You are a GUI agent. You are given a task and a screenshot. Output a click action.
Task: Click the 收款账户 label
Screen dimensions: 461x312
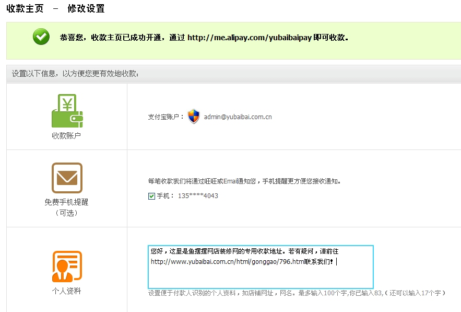(x=66, y=136)
